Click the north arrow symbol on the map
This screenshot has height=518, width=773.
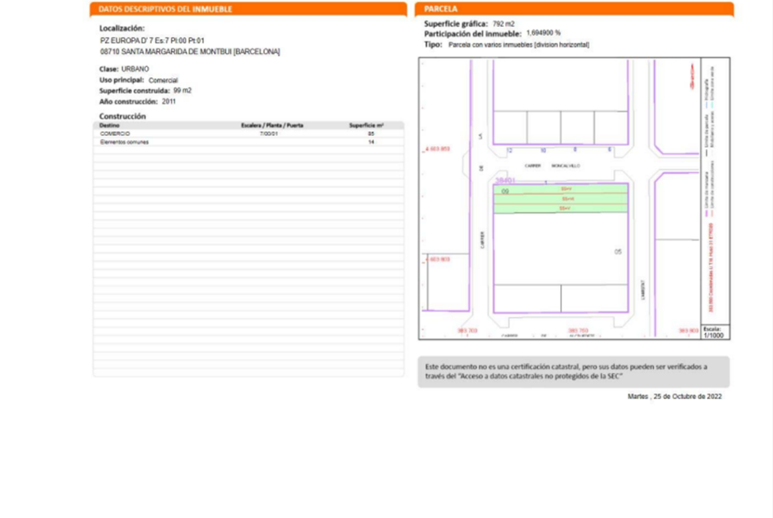[x=692, y=77]
